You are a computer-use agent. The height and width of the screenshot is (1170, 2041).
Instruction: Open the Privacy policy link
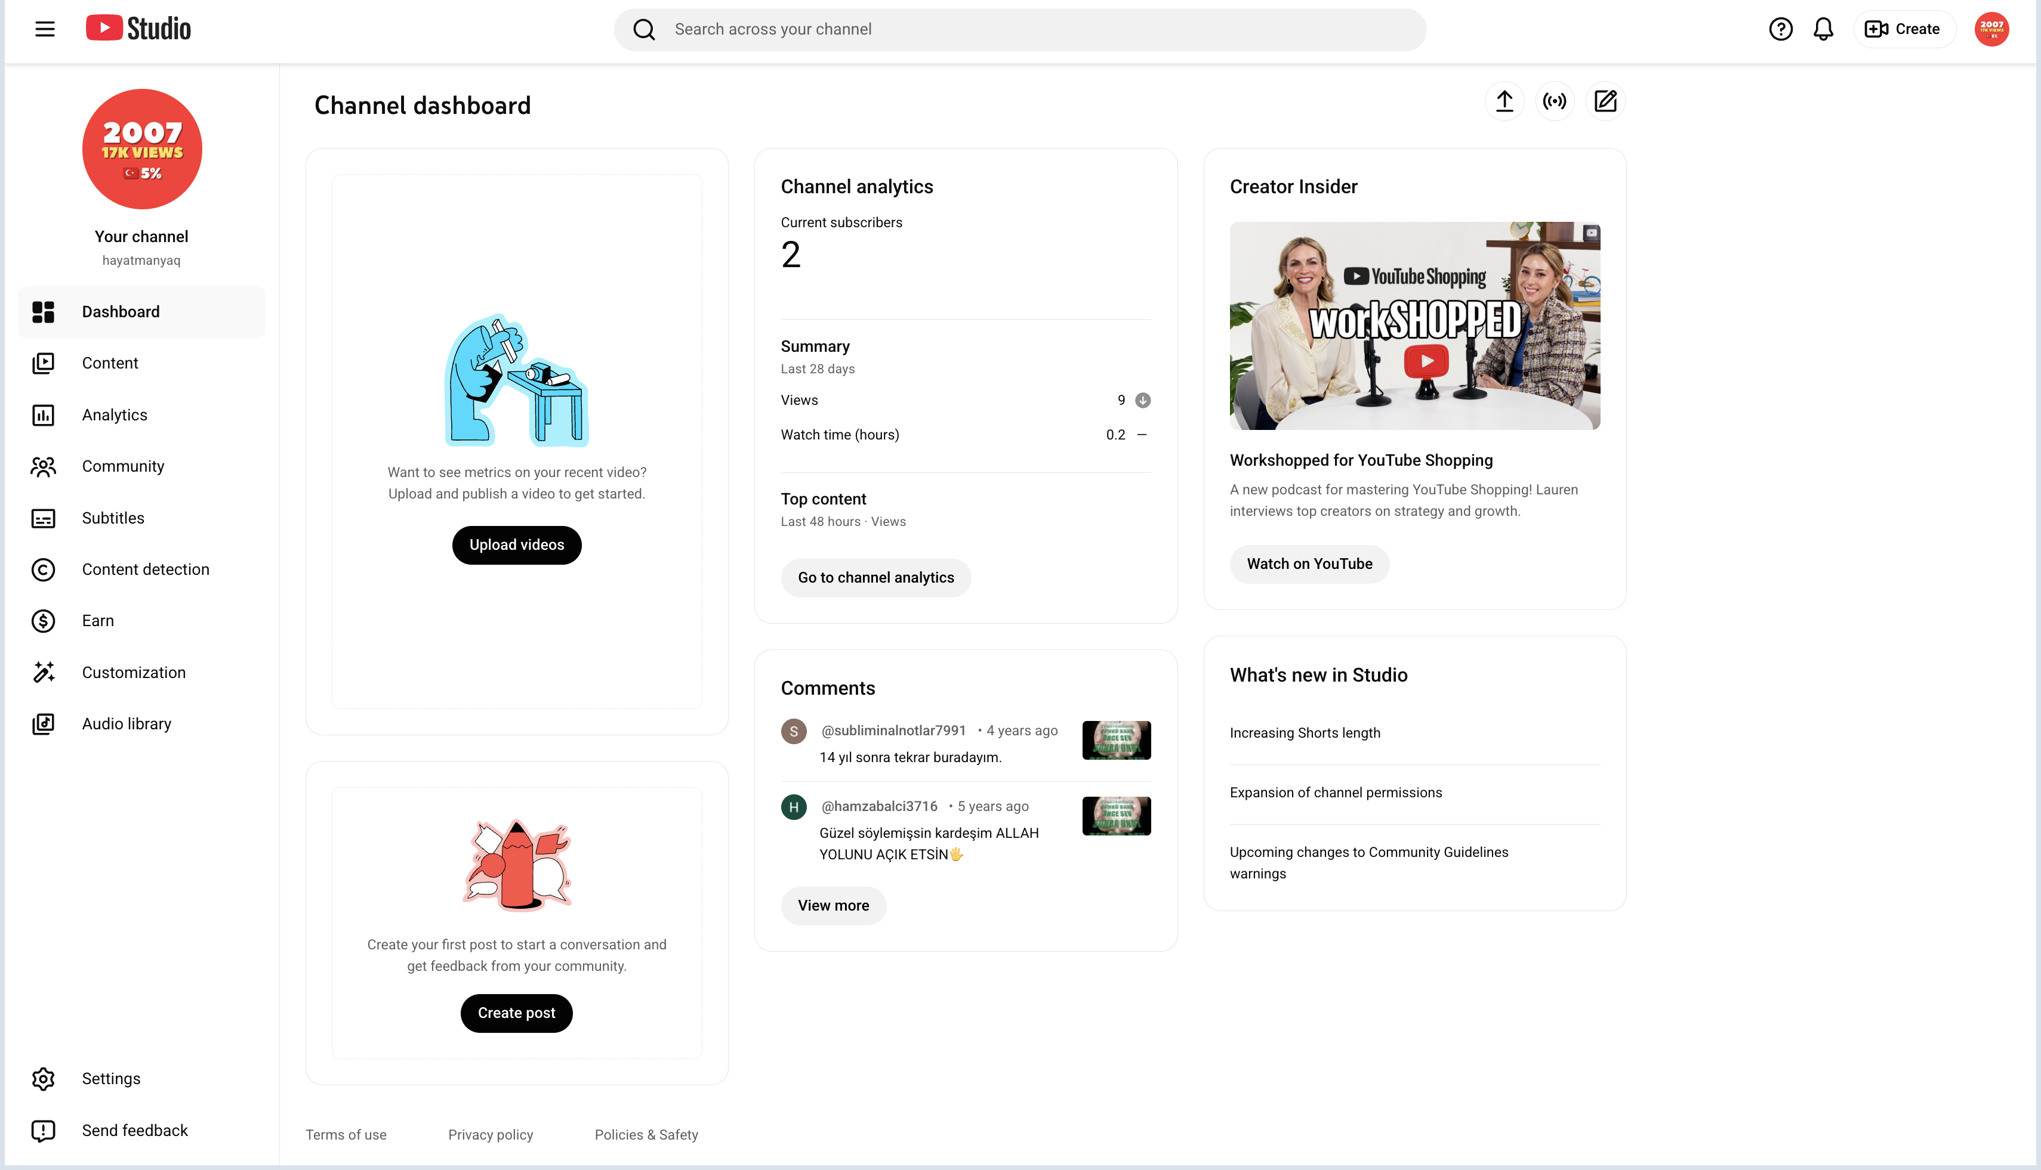tap(491, 1135)
